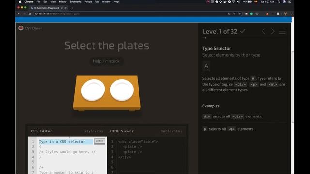Click the table.html file label
This screenshot has width=310, height=174.
(171, 131)
